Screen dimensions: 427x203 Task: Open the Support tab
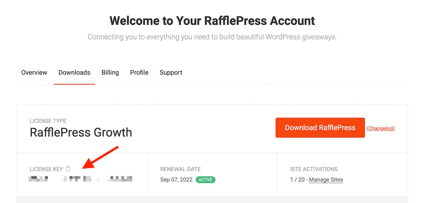tap(171, 72)
